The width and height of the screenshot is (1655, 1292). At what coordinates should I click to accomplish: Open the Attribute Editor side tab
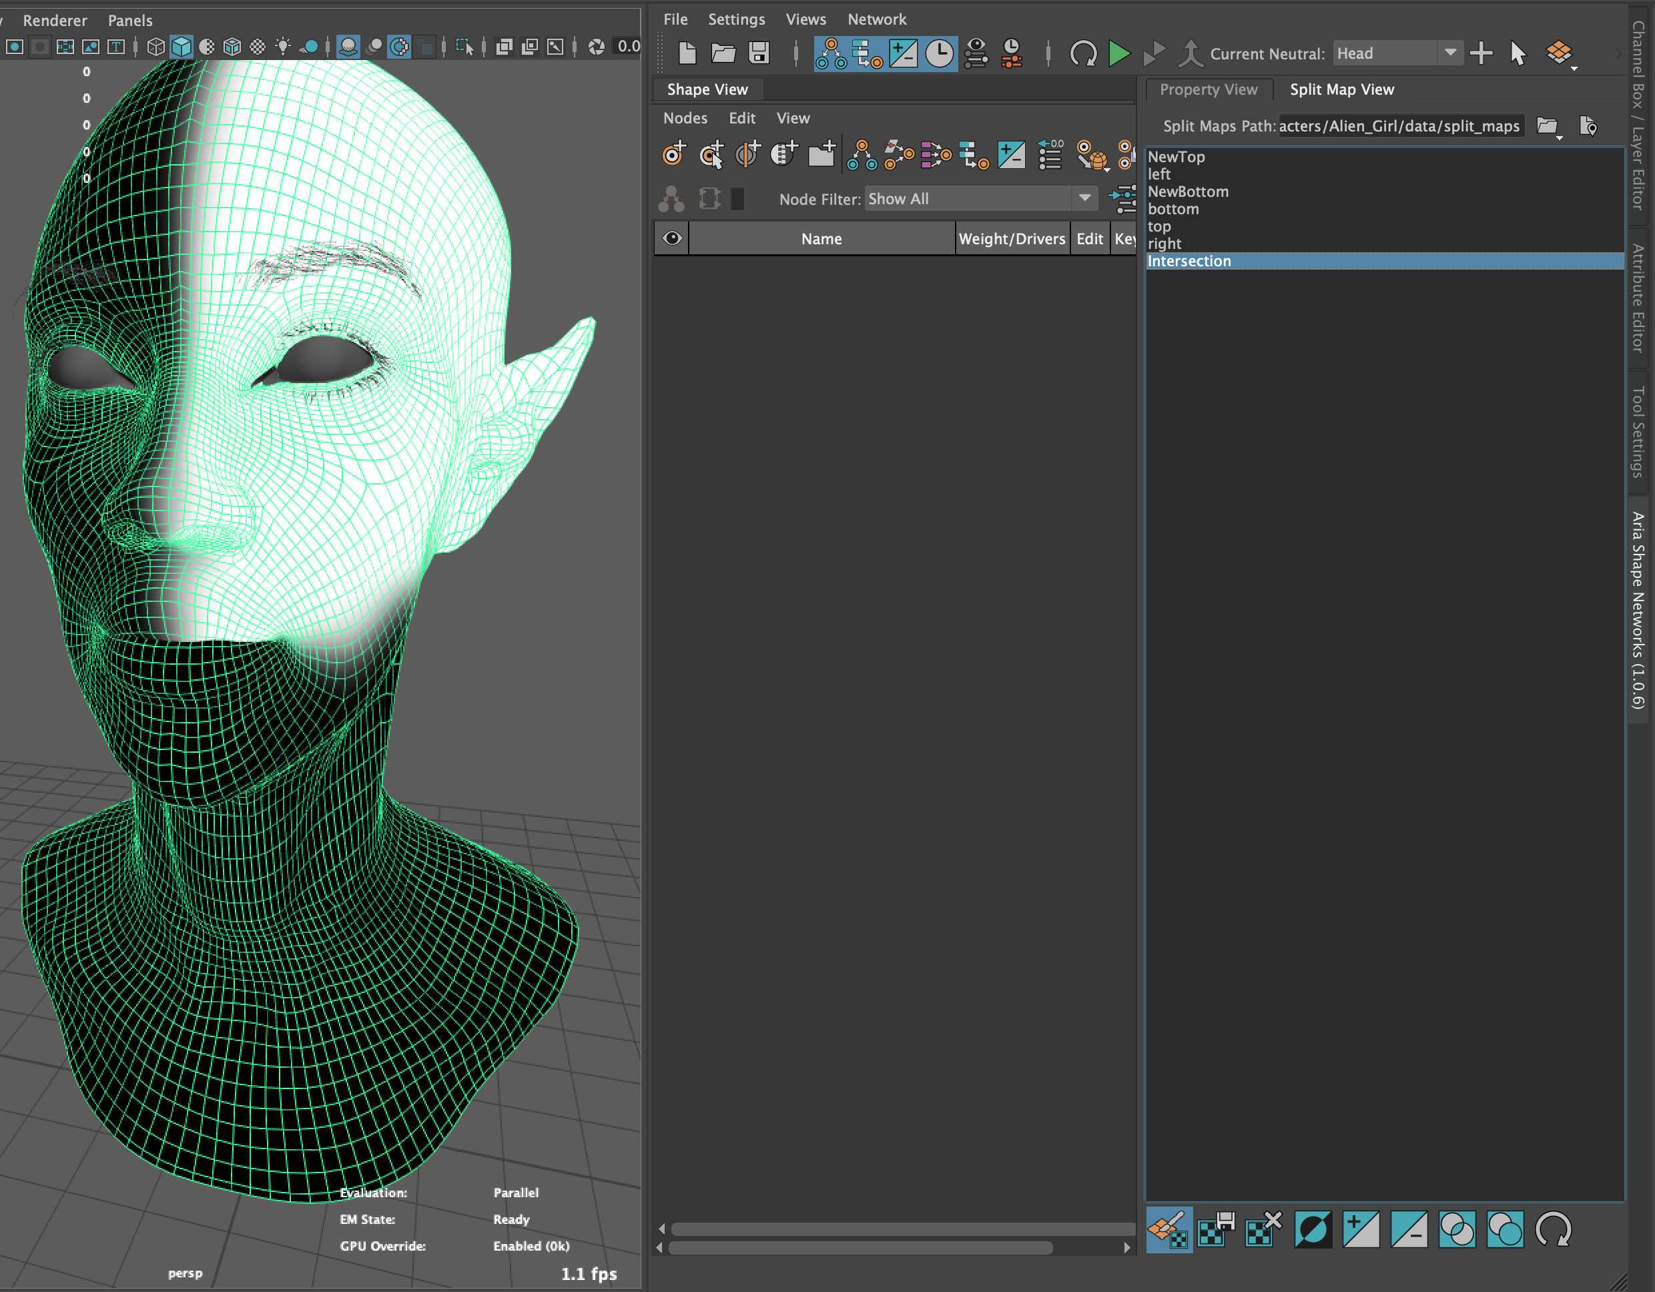click(1638, 298)
